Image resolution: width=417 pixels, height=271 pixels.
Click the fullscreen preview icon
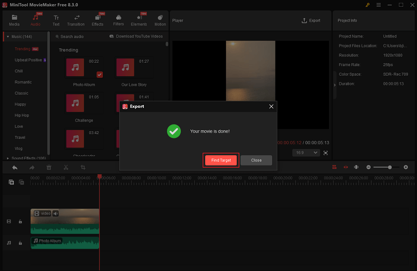(x=326, y=153)
